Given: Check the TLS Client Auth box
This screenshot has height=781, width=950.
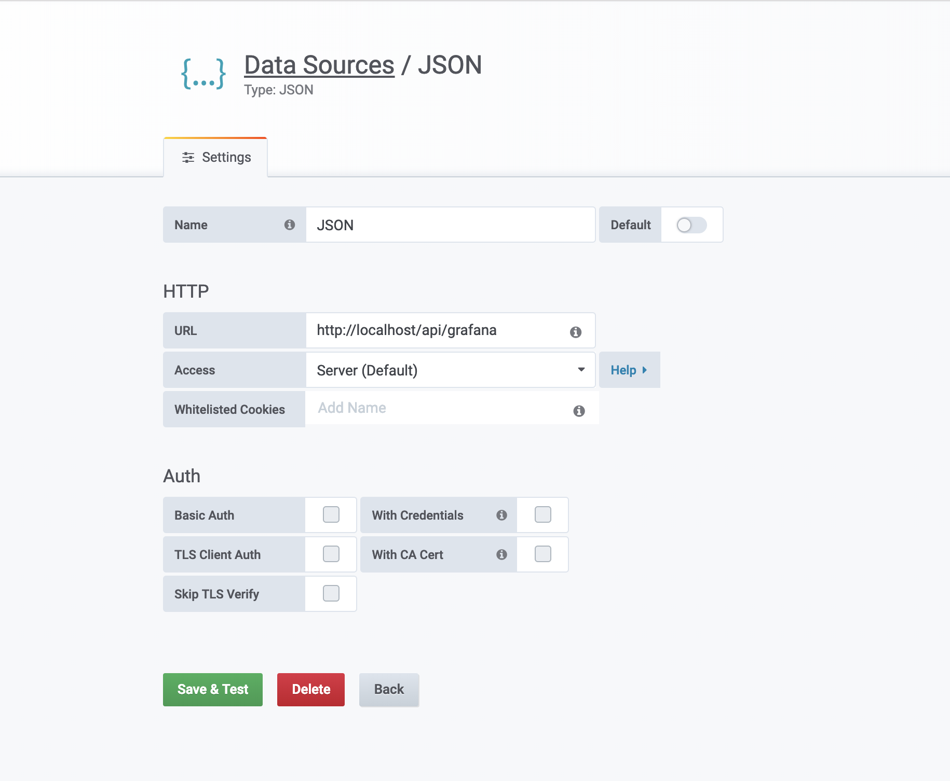Looking at the screenshot, I should (x=331, y=554).
